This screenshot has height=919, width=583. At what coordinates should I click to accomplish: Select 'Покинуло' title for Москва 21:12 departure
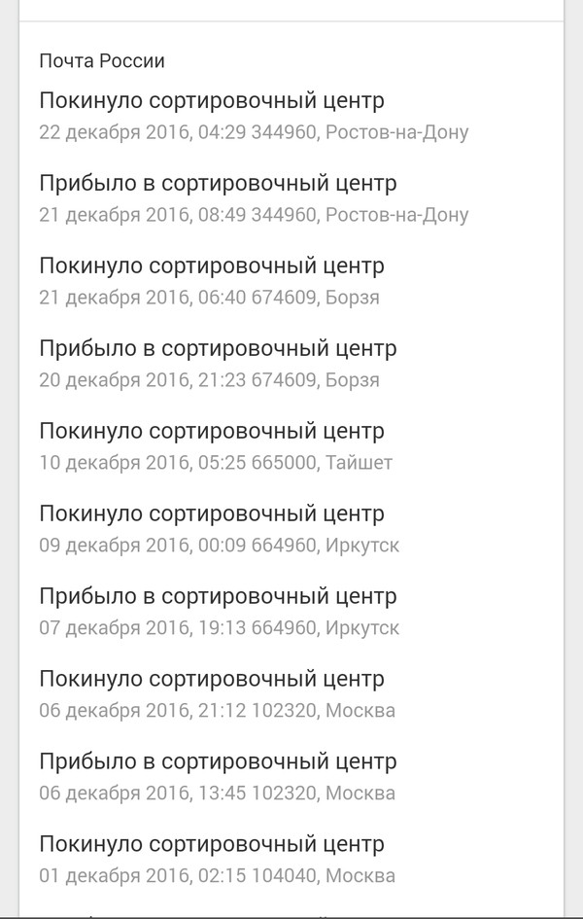click(212, 679)
